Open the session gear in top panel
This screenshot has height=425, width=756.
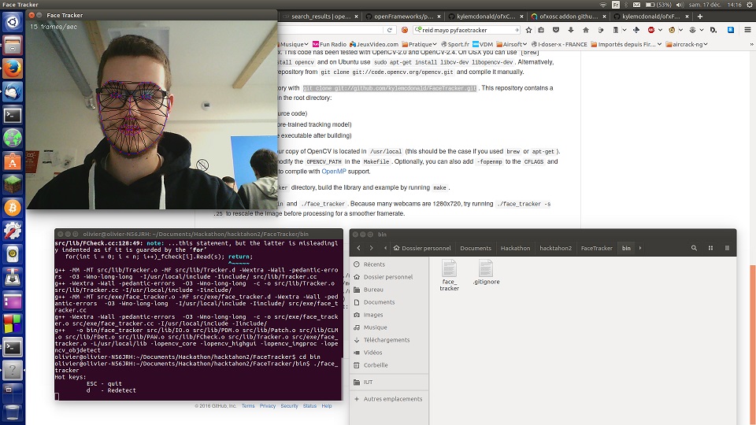[749, 5]
